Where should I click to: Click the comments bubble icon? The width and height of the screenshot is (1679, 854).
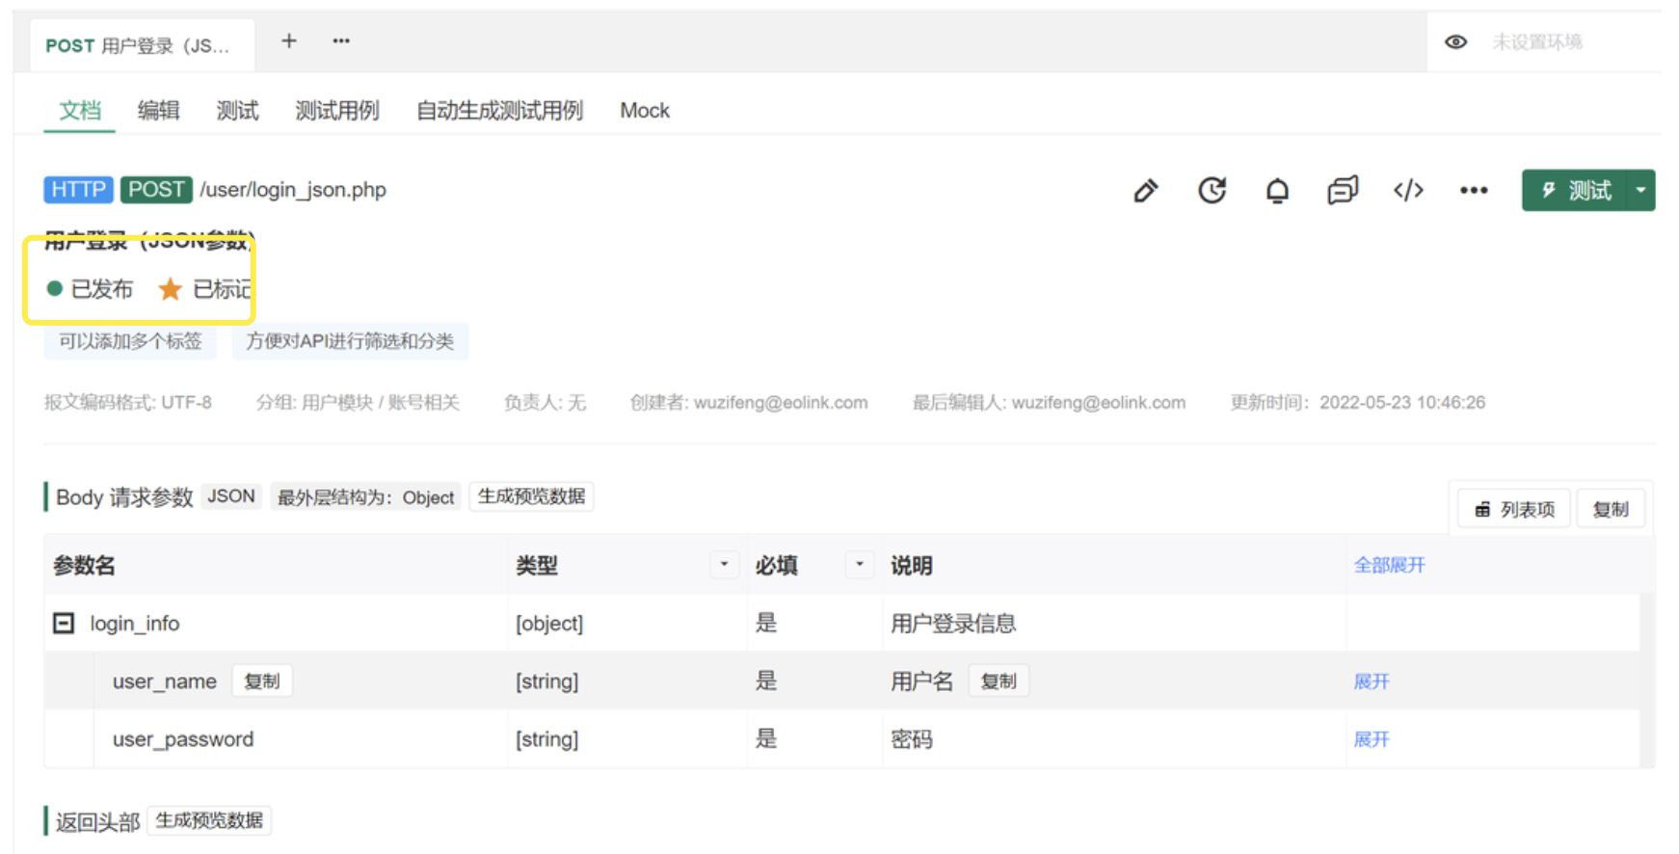[x=1343, y=191]
